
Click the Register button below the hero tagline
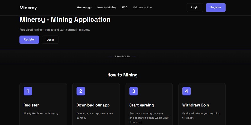pyautogui.click(x=29, y=40)
